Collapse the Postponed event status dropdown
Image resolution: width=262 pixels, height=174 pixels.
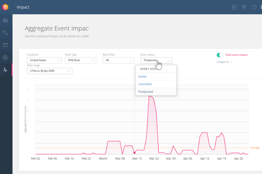point(156,60)
